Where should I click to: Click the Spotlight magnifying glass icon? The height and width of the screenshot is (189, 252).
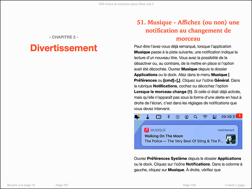point(195,117)
